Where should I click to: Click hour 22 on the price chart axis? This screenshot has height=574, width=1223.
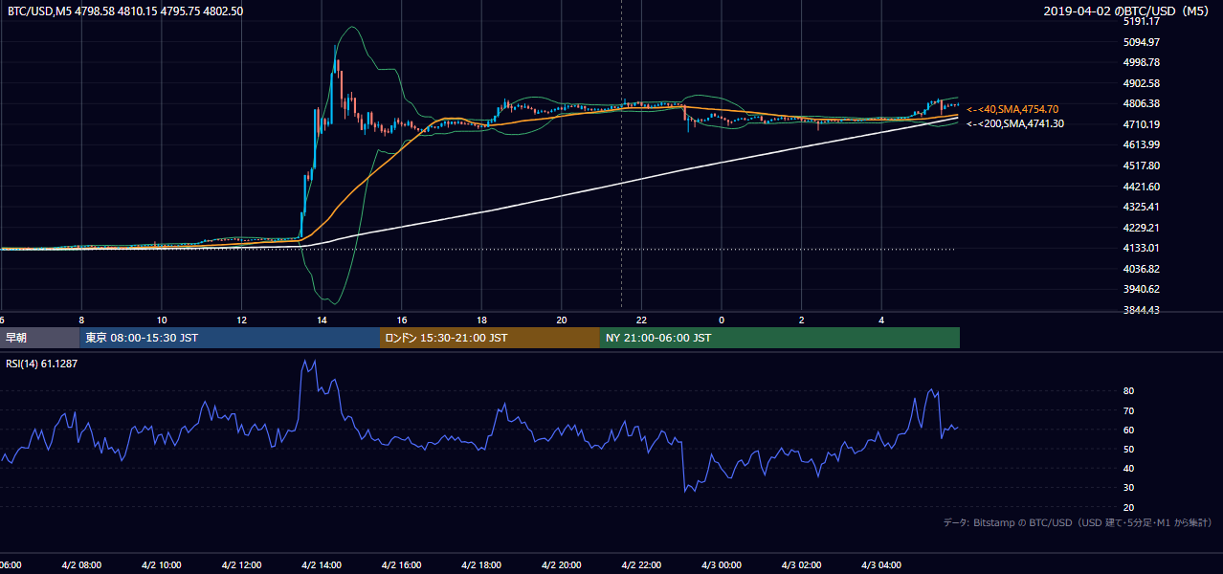click(x=642, y=320)
